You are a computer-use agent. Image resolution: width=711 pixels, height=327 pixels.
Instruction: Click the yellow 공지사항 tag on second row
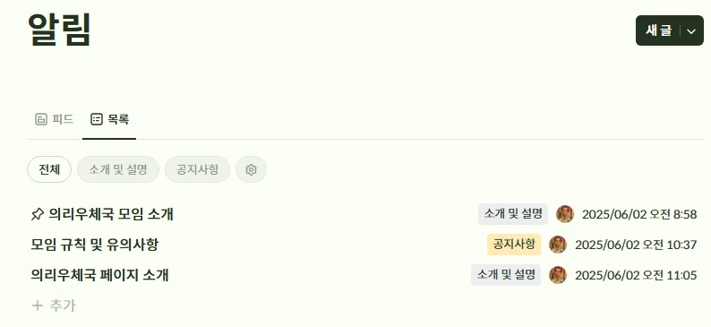[514, 245]
